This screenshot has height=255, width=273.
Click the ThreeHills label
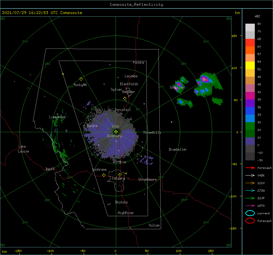[x=152, y=133]
